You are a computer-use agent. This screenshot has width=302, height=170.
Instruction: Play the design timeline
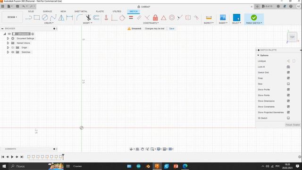[12, 157]
